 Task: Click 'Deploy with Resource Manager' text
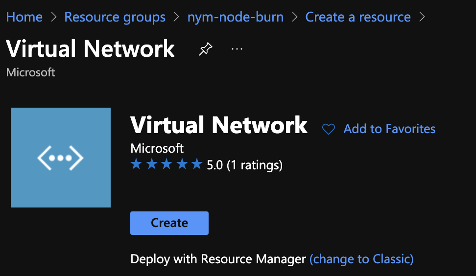click(218, 259)
